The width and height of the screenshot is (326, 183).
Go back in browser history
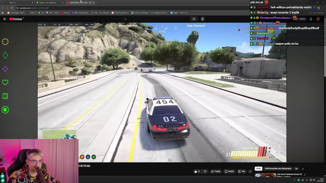coord(3,8)
